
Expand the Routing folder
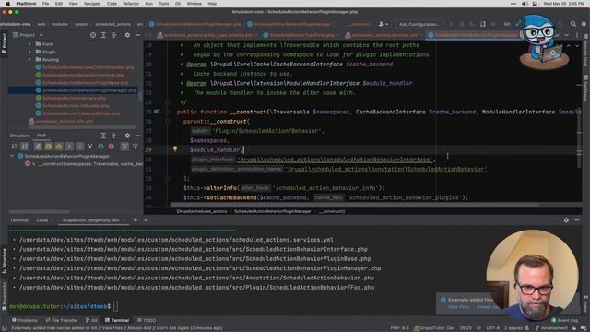[x=29, y=59]
